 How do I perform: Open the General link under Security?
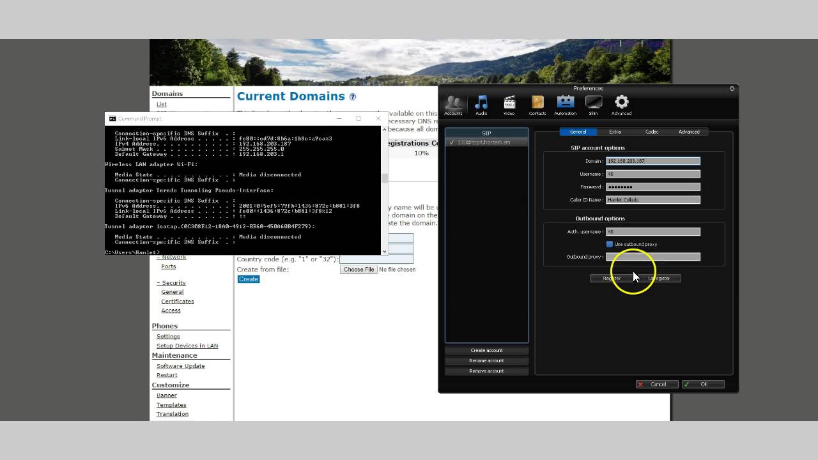(x=173, y=292)
